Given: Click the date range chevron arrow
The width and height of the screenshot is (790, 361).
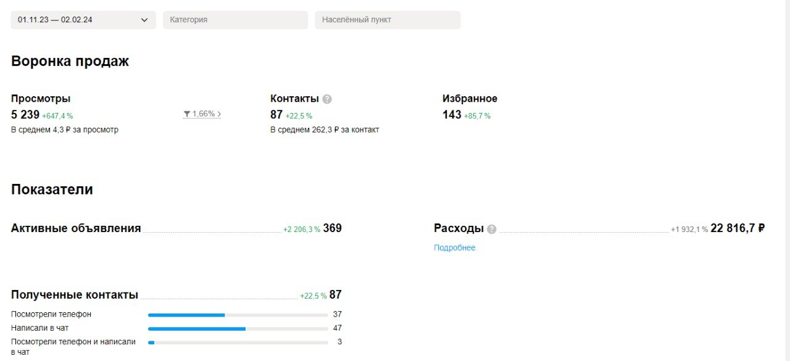Looking at the screenshot, I should pos(144,20).
